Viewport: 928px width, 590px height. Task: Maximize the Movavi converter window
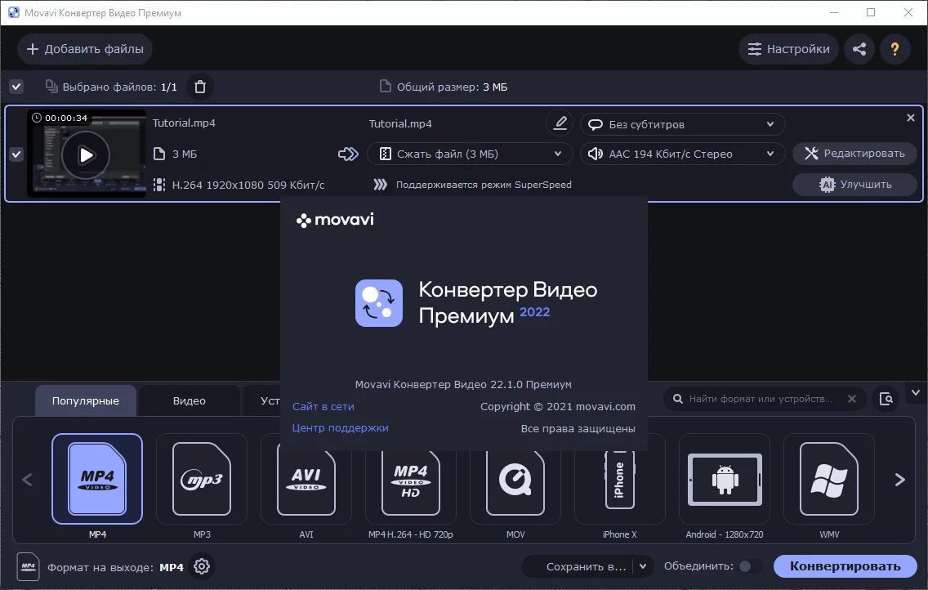click(x=871, y=12)
